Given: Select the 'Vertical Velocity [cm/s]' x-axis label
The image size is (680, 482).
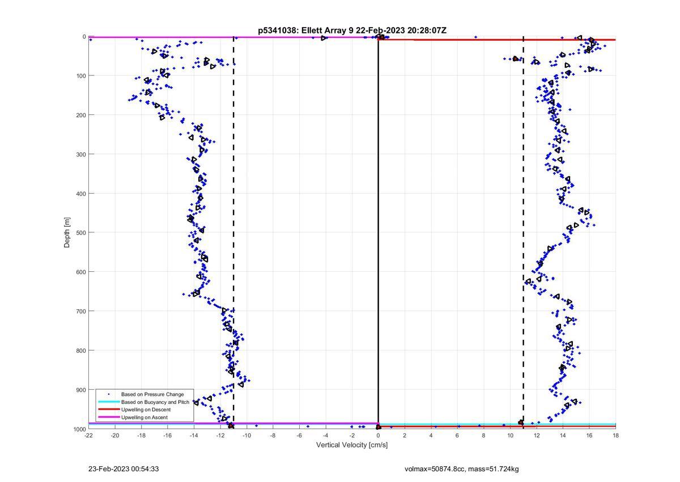Looking at the screenshot, I should point(352,445).
